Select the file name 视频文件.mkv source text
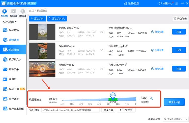This screenshot has width=189, height=123. tap(67, 65)
